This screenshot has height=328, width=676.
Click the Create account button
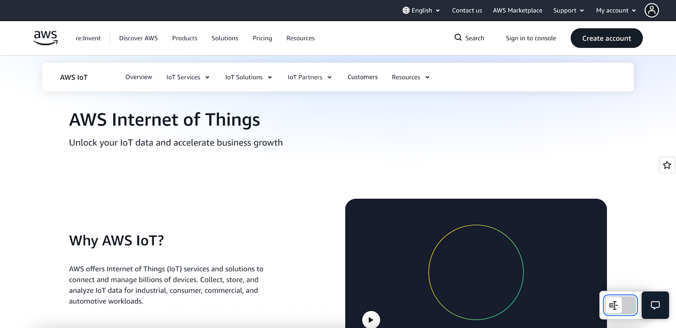[607, 38]
